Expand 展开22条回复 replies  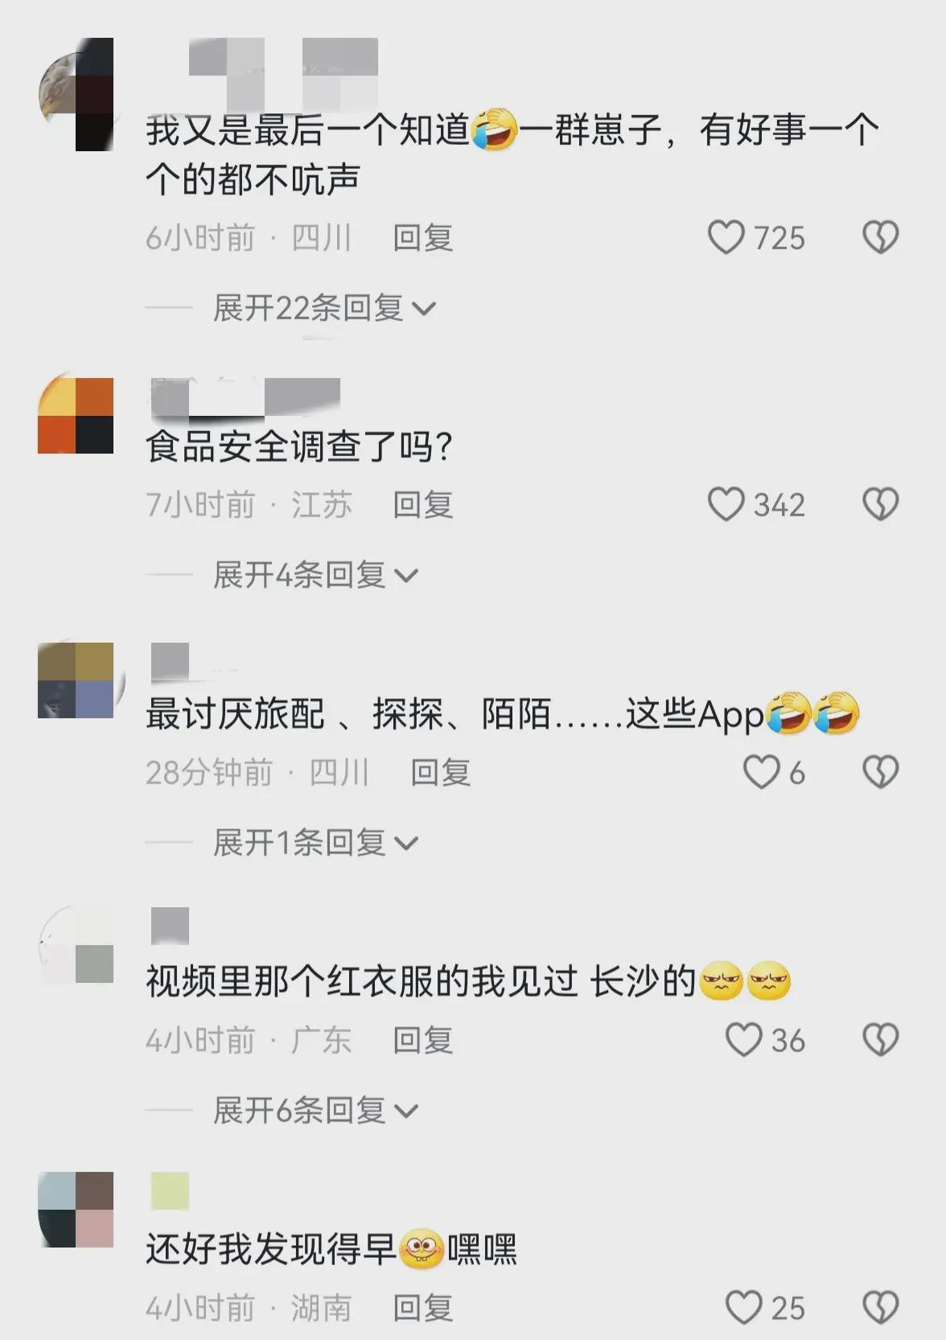coord(324,308)
